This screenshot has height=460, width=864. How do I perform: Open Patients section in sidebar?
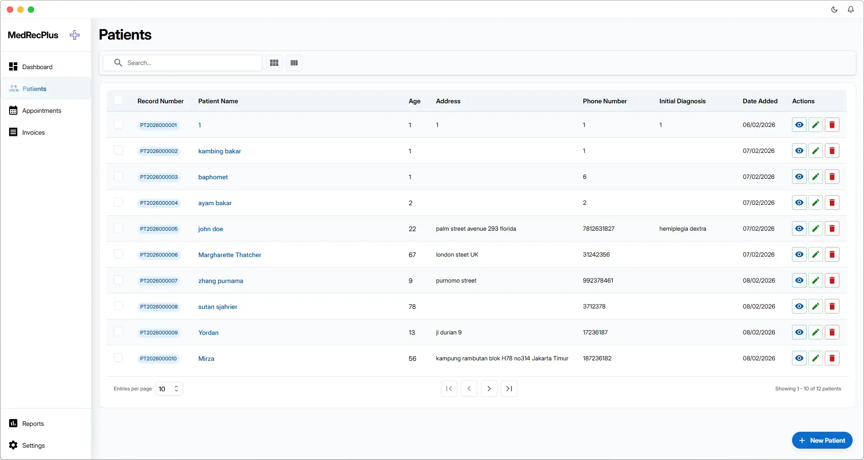46,89
